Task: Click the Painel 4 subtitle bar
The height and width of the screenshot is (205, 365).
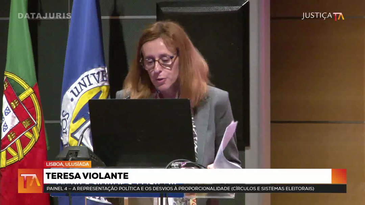Action: 194,188
